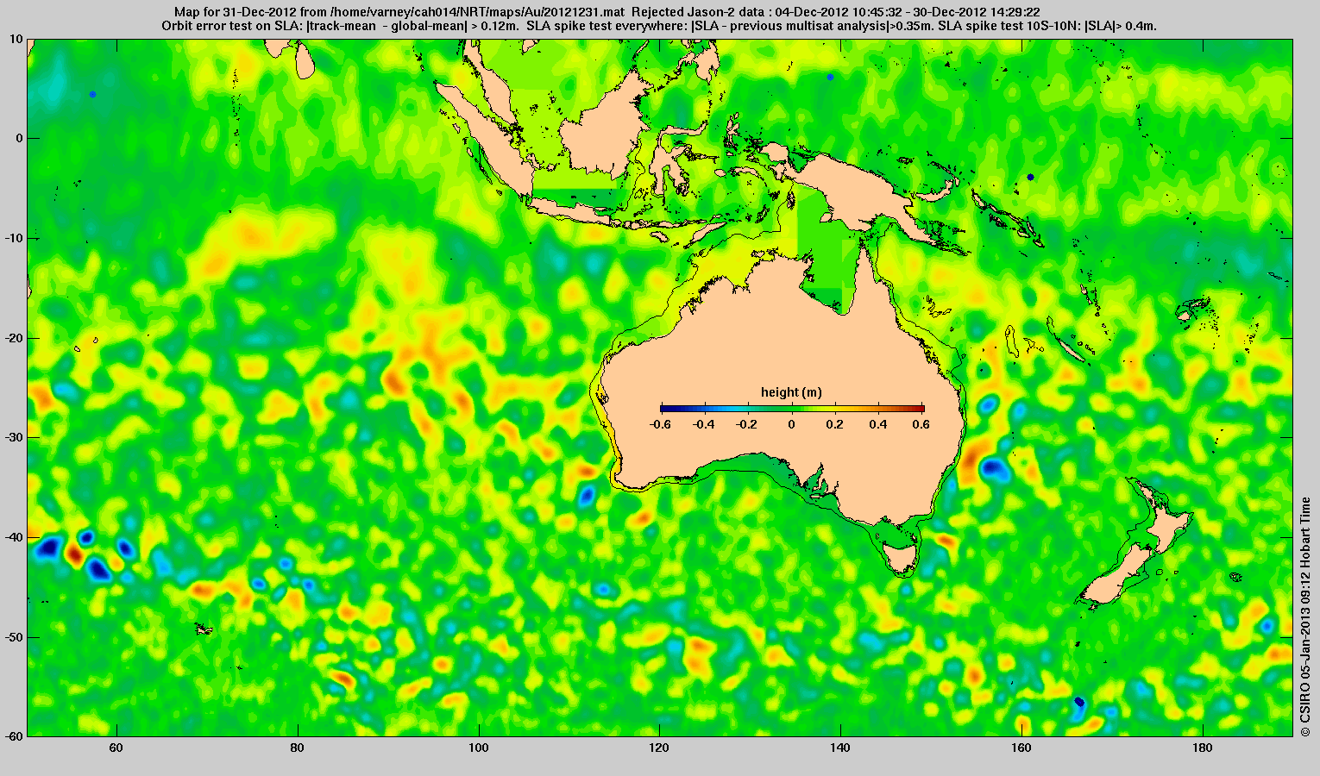Click the Tasmania landmass on the map
1320x776 pixels.
click(902, 555)
